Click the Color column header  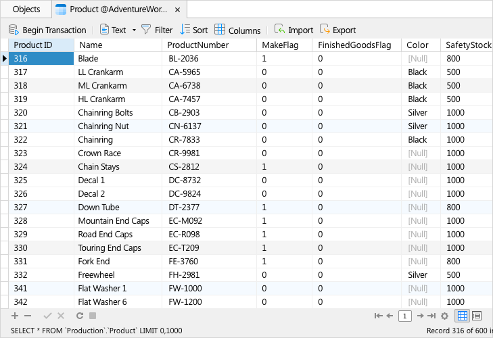[x=421, y=45]
